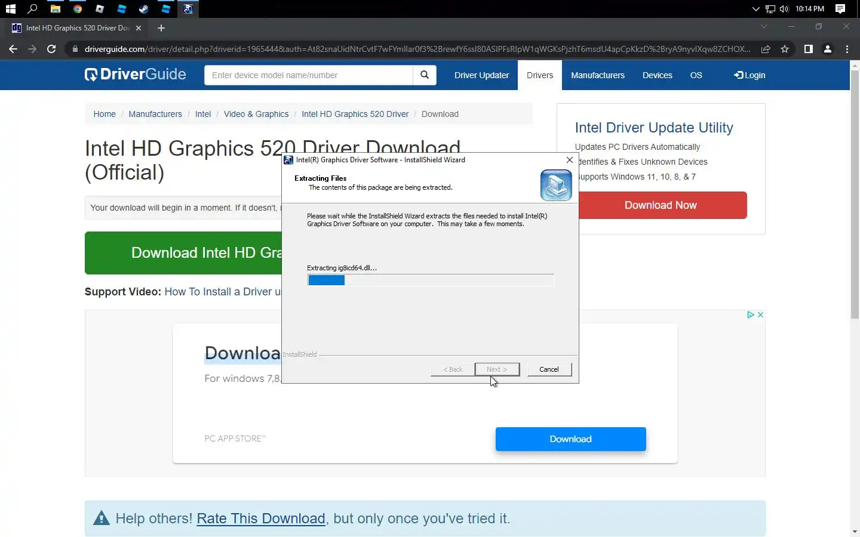The height and width of the screenshot is (537, 860).
Task: Go back in Chrome
Action: coord(13,49)
